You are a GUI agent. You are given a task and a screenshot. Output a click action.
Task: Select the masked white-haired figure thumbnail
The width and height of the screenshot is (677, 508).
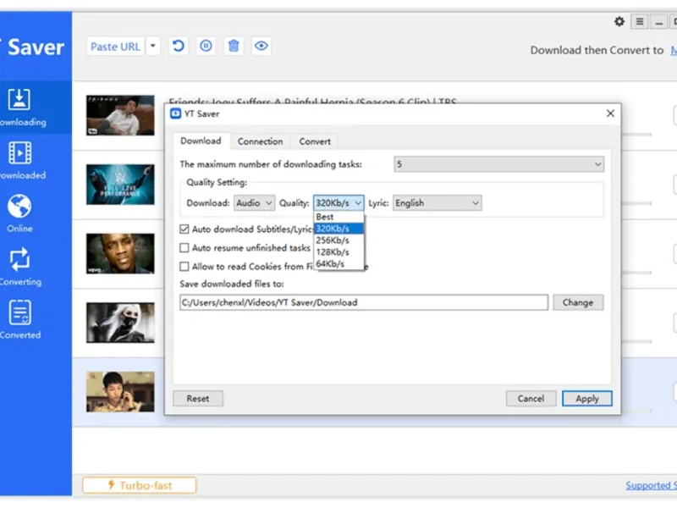(x=120, y=323)
